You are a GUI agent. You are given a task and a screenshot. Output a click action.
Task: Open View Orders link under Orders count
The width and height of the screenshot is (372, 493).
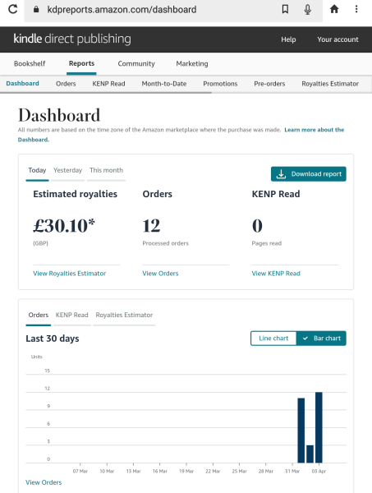[x=160, y=274]
